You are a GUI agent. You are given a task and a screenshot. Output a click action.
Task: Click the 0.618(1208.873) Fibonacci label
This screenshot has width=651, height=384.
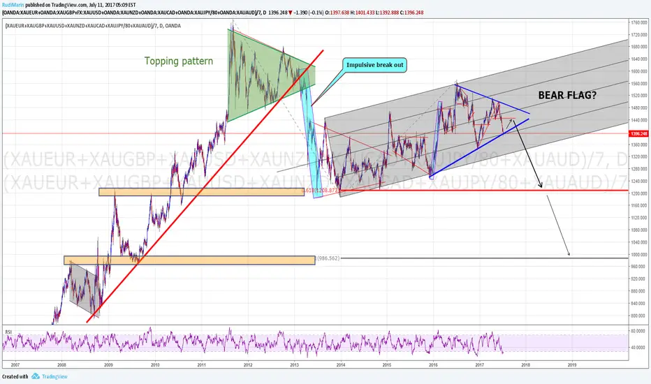pyautogui.click(x=321, y=190)
